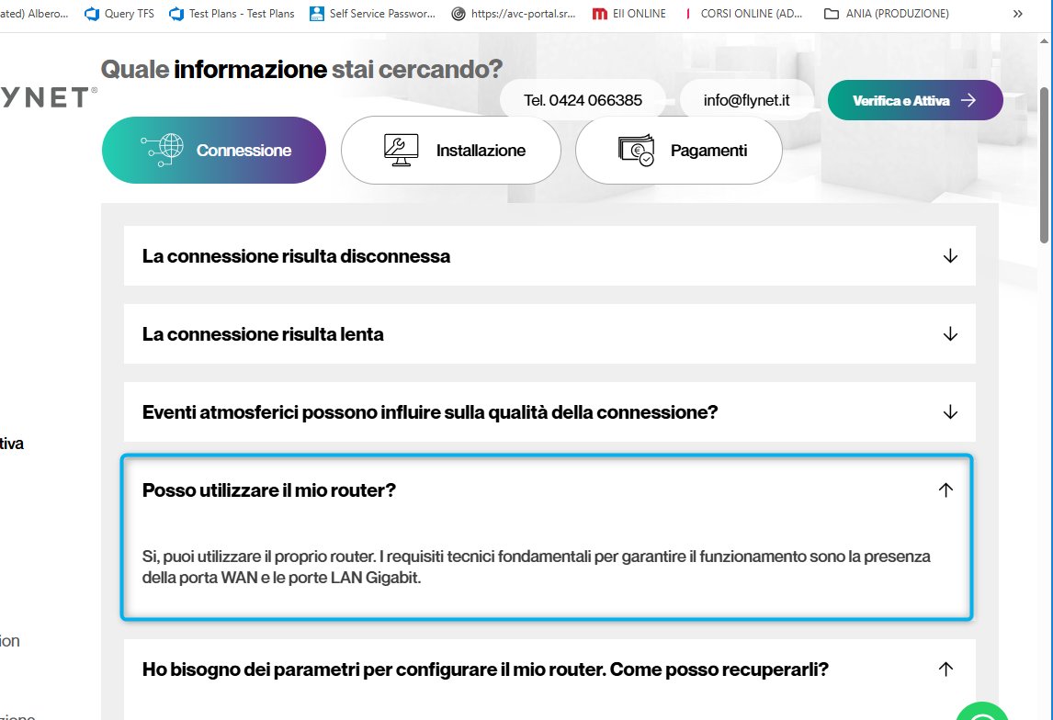Click 'Posso utilizzare il mio router?' heading
The height and width of the screenshot is (720, 1053).
point(268,489)
